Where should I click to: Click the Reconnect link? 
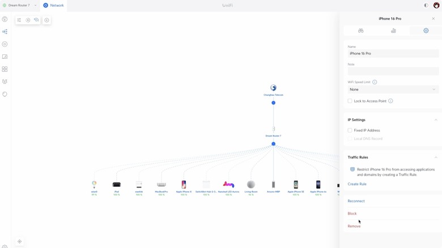(356, 201)
